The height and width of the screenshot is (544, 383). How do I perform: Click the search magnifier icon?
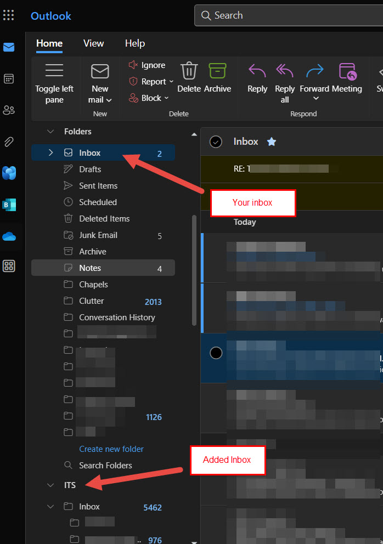coord(206,15)
